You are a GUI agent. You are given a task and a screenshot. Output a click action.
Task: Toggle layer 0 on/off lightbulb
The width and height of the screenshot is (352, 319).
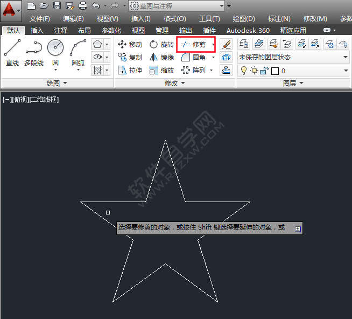point(244,71)
